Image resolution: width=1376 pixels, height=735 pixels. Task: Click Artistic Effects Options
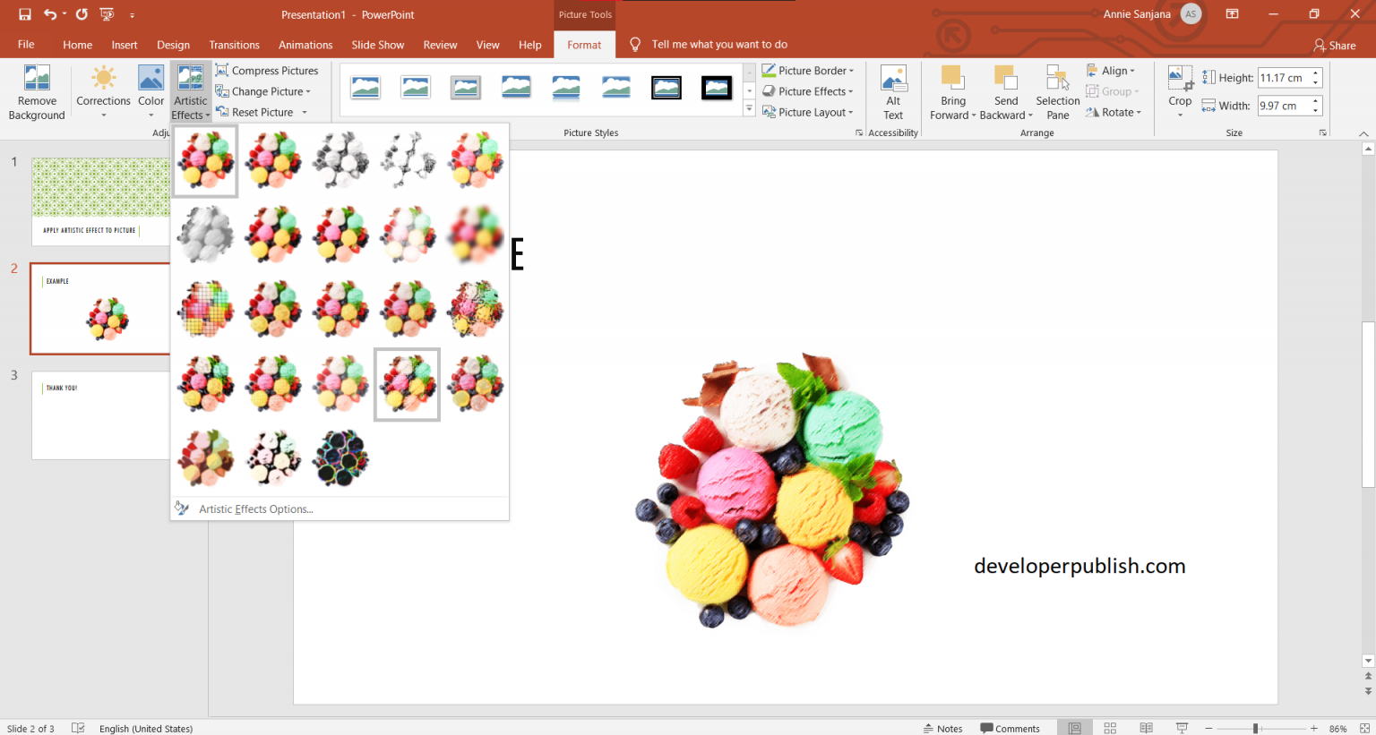[x=255, y=509]
